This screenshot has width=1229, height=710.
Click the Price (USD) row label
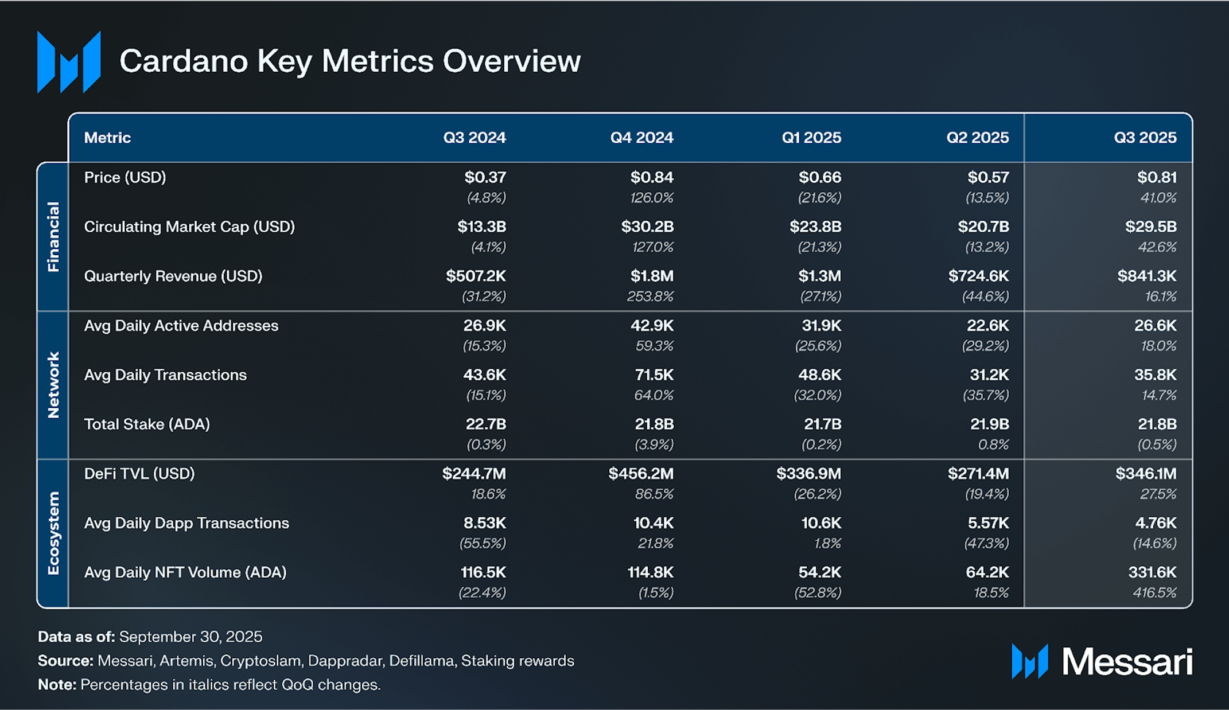tap(125, 178)
